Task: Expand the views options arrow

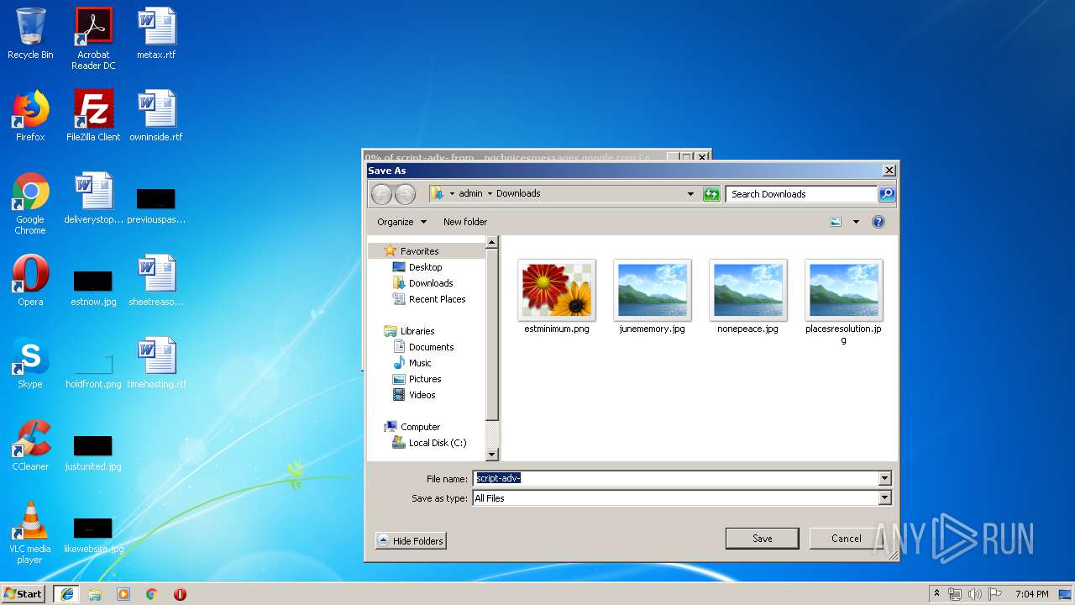Action: (x=856, y=222)
